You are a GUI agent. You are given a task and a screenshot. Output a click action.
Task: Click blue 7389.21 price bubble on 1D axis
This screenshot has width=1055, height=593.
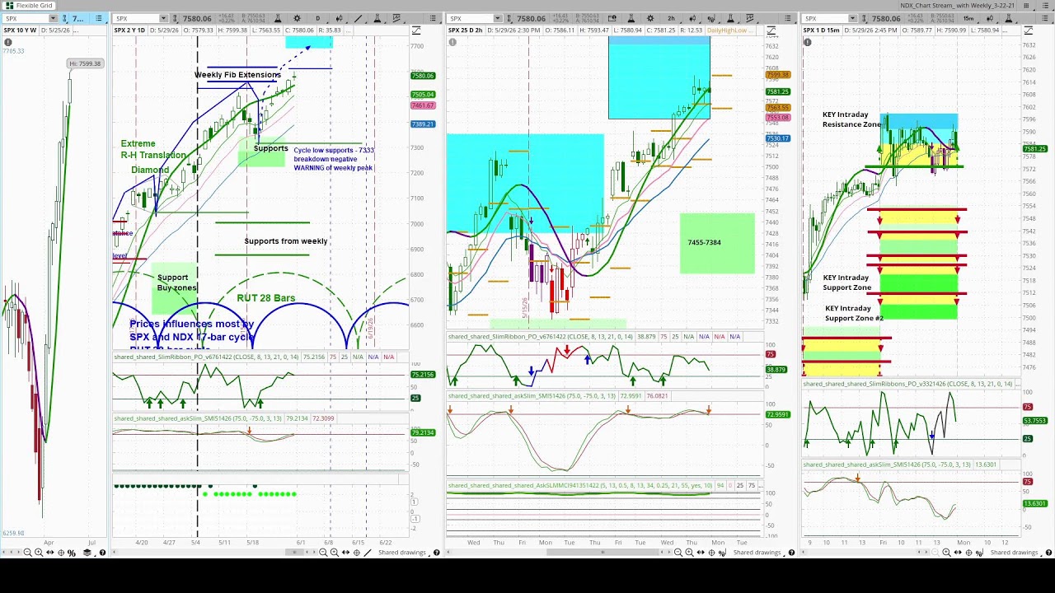coord(423,124)
